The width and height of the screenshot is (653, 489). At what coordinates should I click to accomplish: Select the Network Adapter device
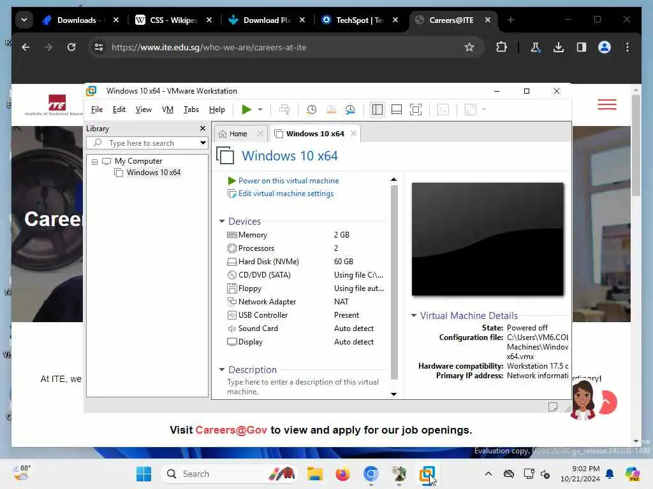click(x=305, y=301)
